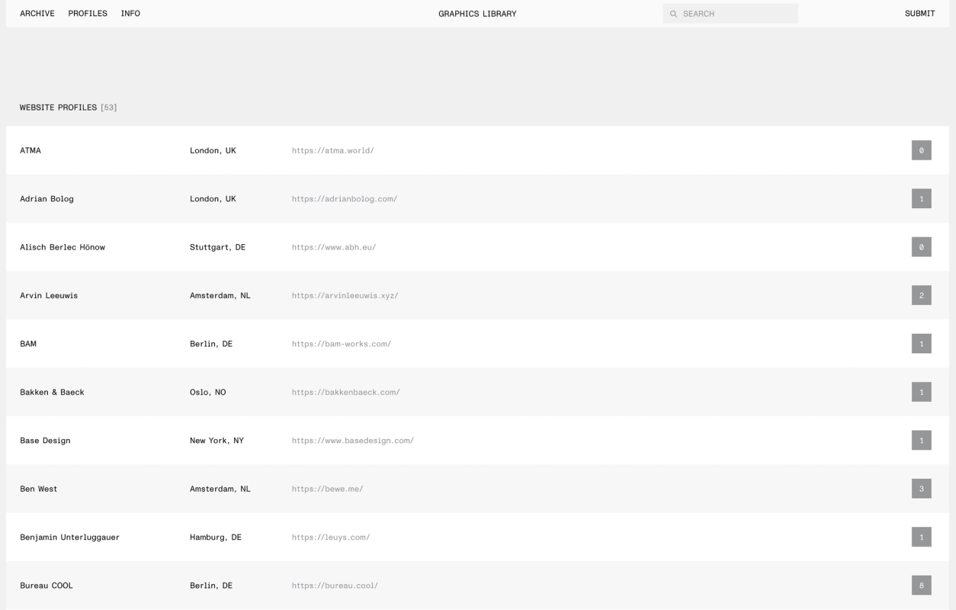Image resolution: width=956 pixels, height=610 pixels.
Task: Open Ben West profile
Action: point(38,489)
